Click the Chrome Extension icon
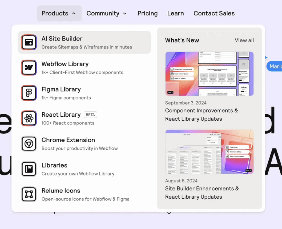 coord(29,144)
